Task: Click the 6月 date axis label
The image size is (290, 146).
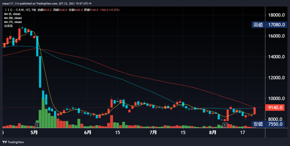Action: point(88,132)
